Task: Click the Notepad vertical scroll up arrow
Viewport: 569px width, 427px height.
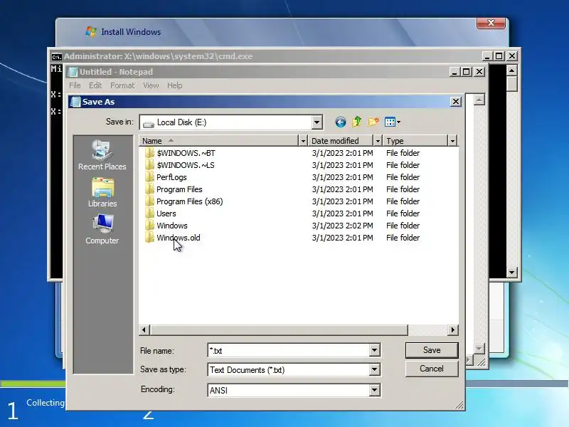Action: tap(479, 100)
